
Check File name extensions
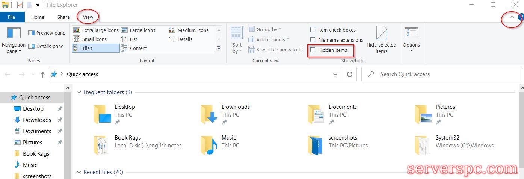click(313, 40)
